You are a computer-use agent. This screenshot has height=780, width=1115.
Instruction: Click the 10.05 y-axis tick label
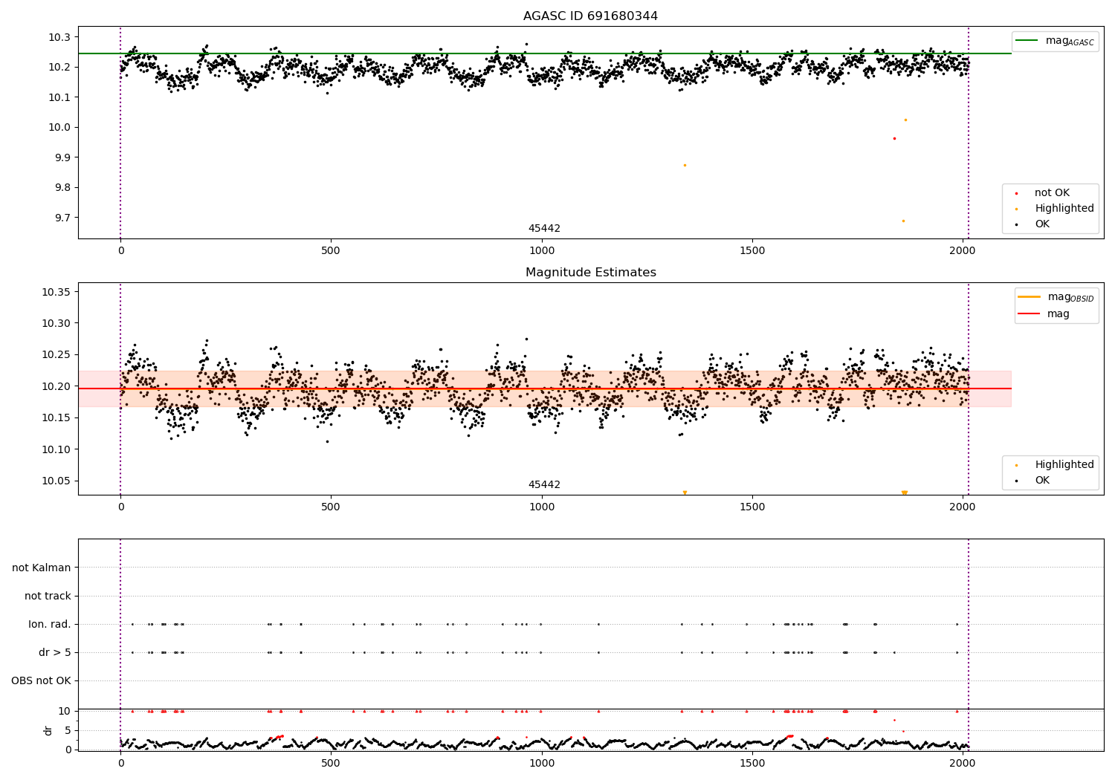(x=56, y=481)
